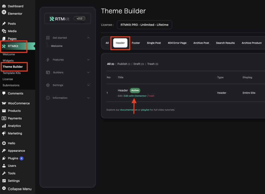Open Submissions submenu item
The height and width of the screenshot is (194, 265).
click(x=11, y=85)
